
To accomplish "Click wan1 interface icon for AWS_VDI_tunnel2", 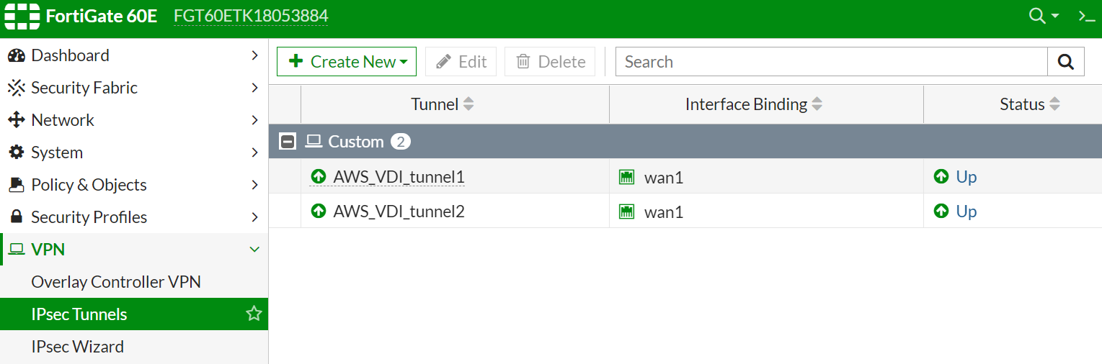I will tap(626, 211).
